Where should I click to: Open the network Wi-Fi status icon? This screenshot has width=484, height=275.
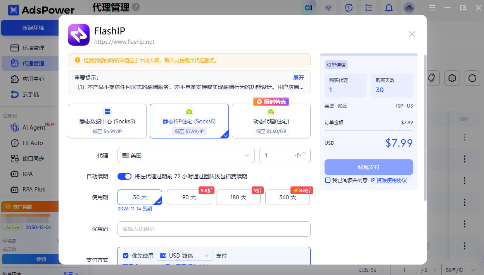pos(328,8)
